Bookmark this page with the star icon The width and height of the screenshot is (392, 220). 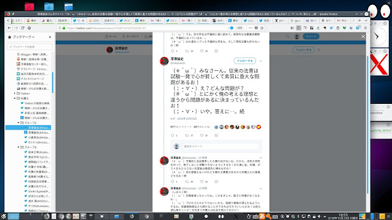[x=262, y=28]
